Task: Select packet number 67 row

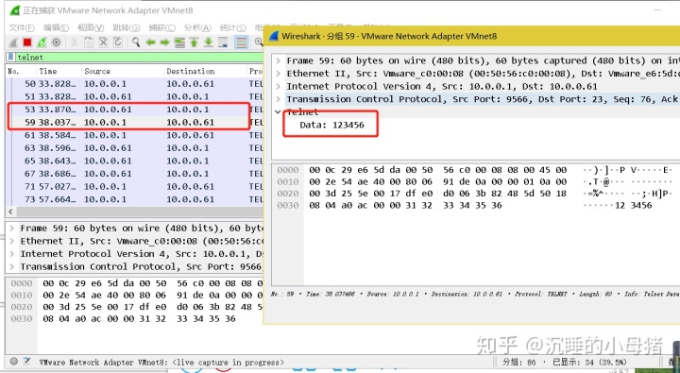Action: pyautogui.click(x=135, y=174)
